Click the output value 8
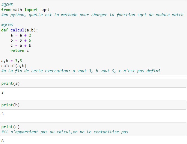Image resolution: width=187 pixels, height=144 pixels. tap(2, 141)
